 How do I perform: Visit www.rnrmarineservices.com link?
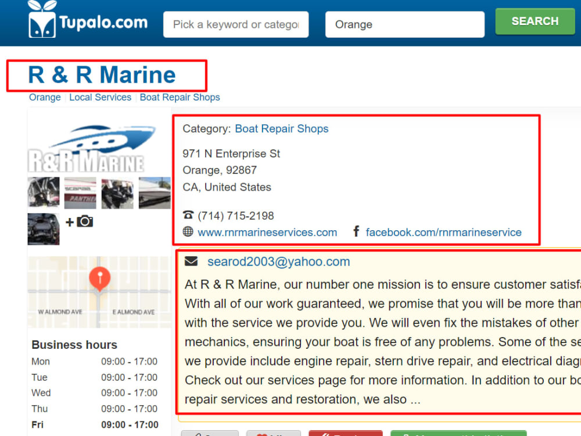(267, 233)
